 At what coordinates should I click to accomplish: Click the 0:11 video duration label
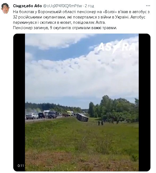tap(21, 166)
